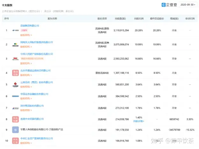Click share count 2,563,255,062
199x149 pixels.
[x=121, y=59]
